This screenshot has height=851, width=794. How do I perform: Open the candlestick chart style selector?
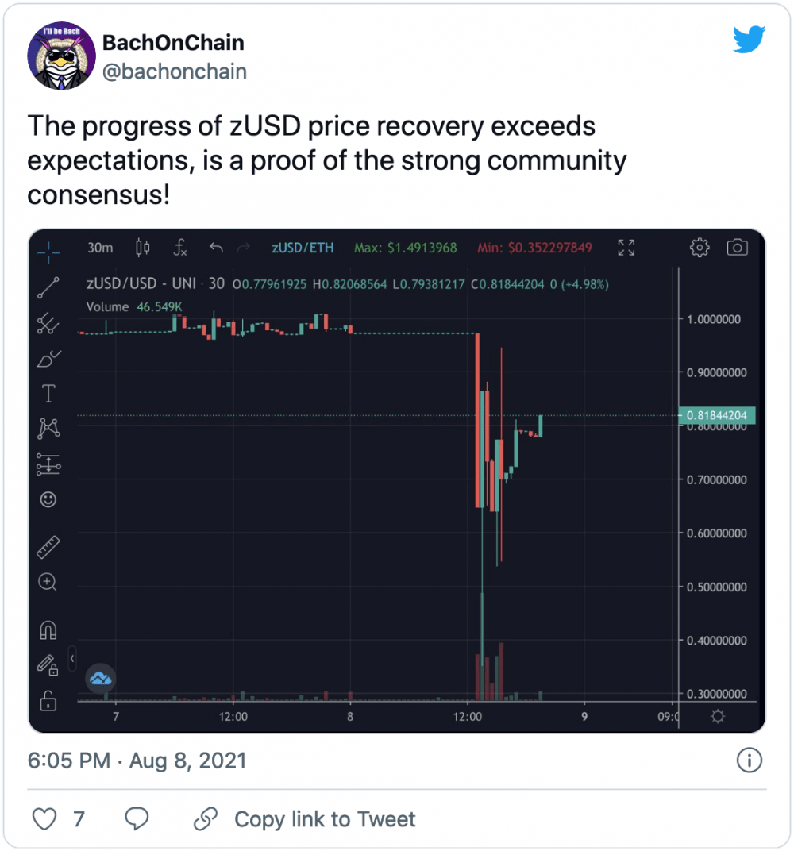143,248
